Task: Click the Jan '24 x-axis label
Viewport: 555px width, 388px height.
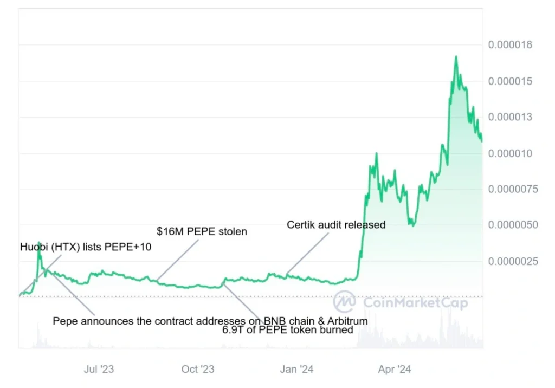Action: point(296,369)
